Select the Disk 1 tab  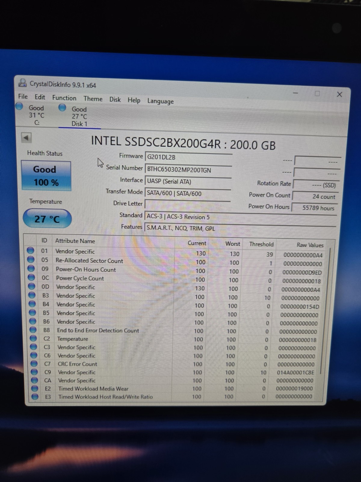(x=79, y=116)
